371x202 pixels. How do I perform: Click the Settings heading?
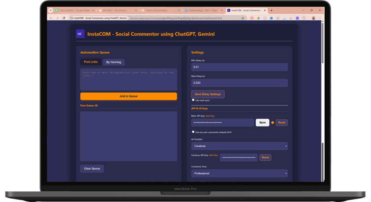[x=197, y=52]
